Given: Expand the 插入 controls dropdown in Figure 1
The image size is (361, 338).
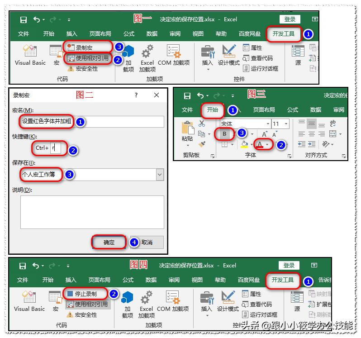Looking at the screenshot, I should click(x=208, y=70).
